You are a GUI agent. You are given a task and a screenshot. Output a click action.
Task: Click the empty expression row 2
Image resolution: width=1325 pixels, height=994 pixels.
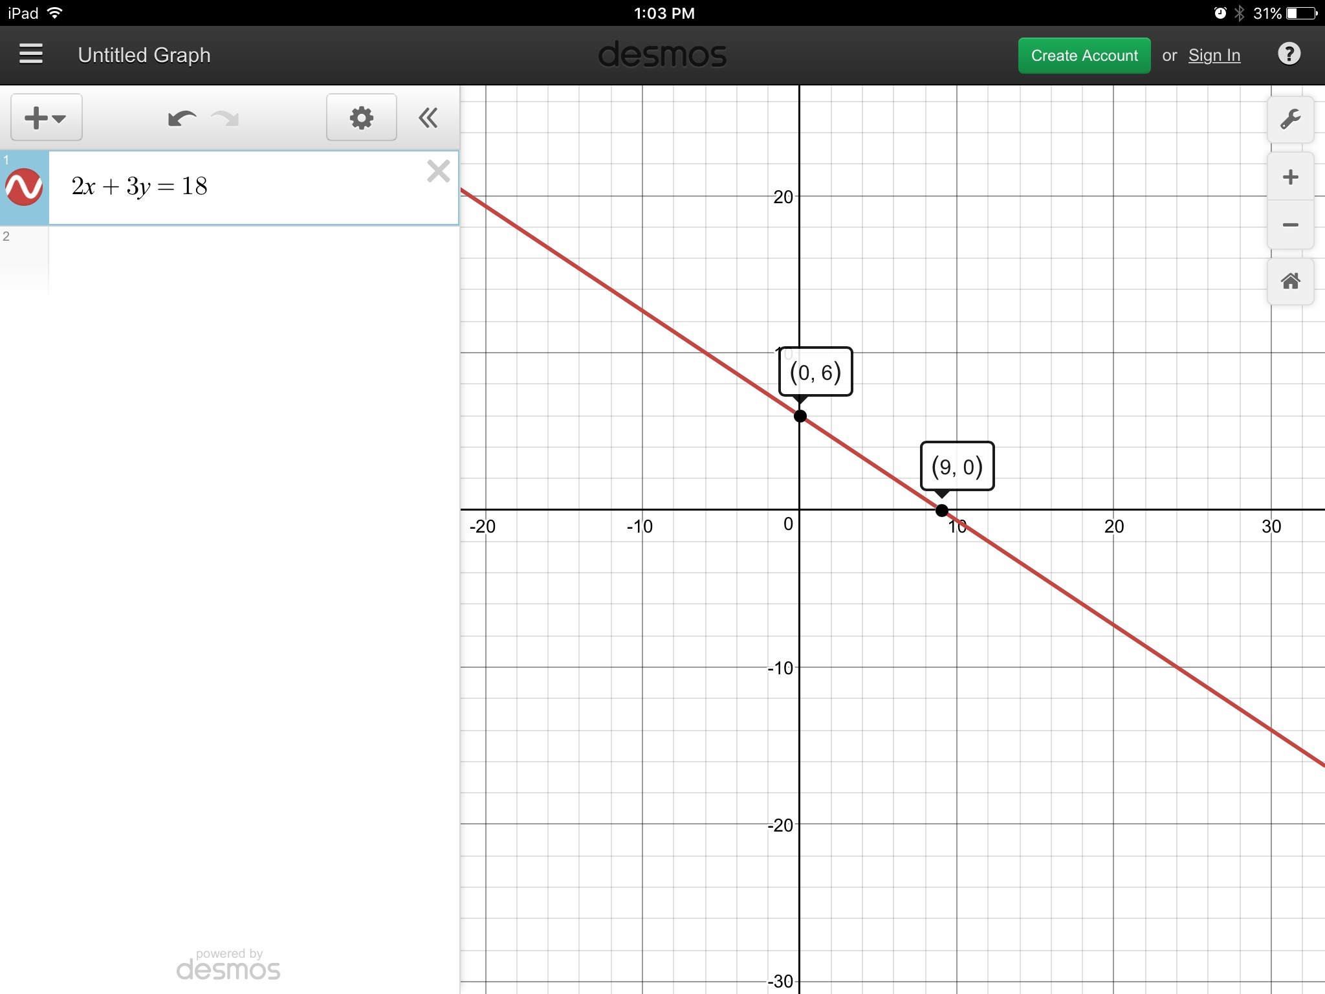[x=252, y=259]
